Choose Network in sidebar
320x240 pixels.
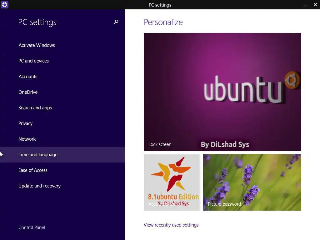pos(27,139)
